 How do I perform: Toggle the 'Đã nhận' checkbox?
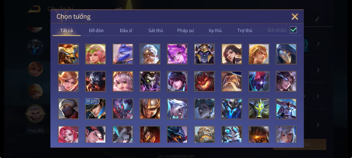[293, 30]
